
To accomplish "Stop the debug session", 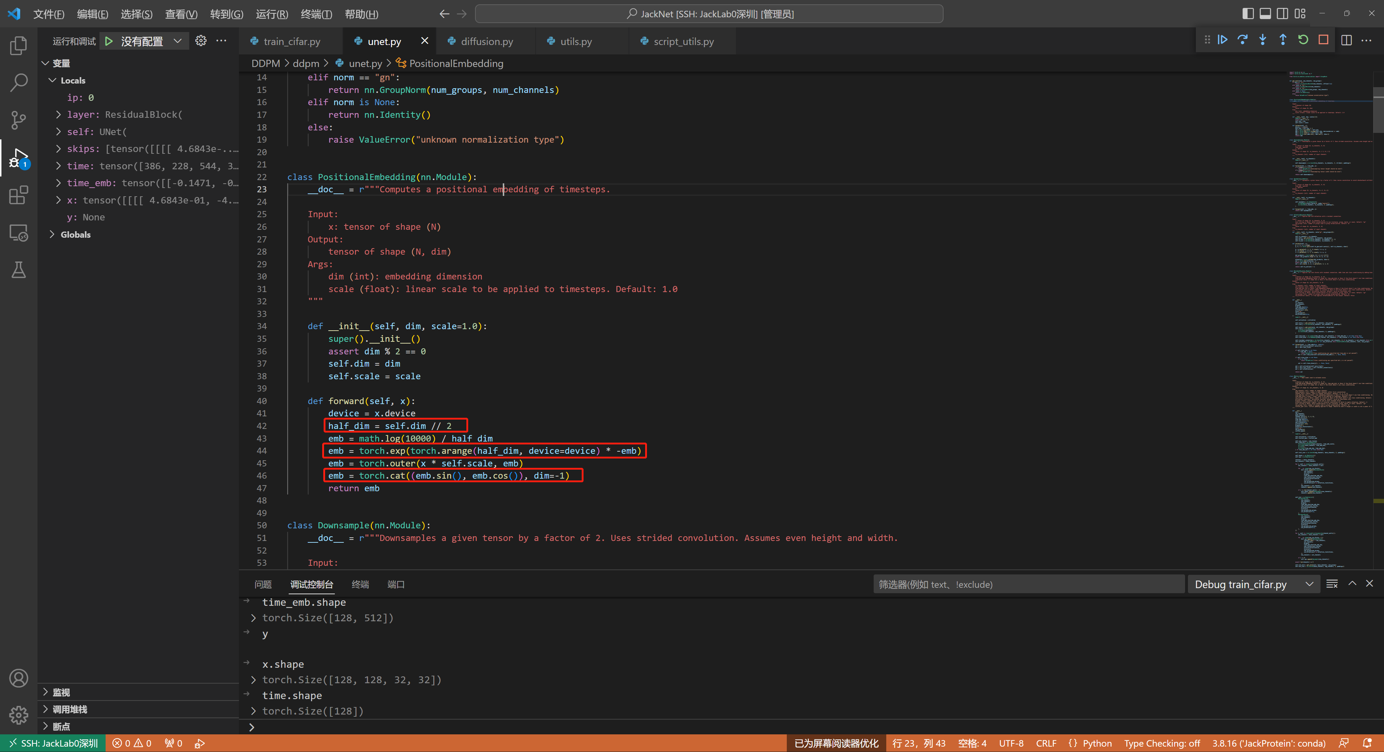I will pyautogui.click(x=1323, y=40).
